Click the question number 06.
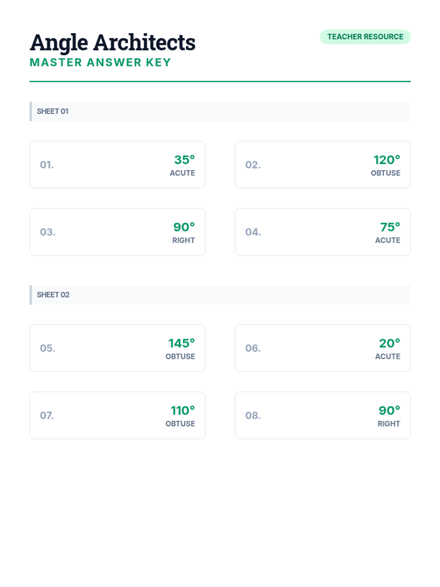This screenshot has width=440, height=587. [x=253, y=348]
